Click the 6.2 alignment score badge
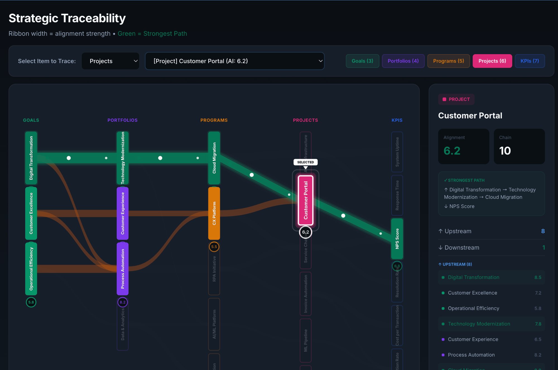The image size is (558, 370). [x=306, y=232]
